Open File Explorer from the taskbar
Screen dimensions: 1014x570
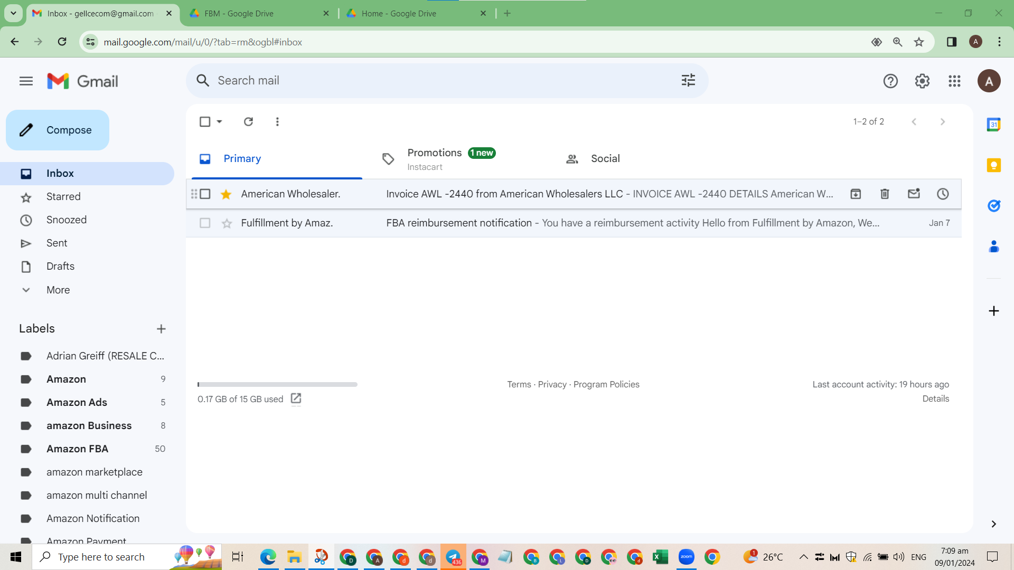[x=294, y=557]
